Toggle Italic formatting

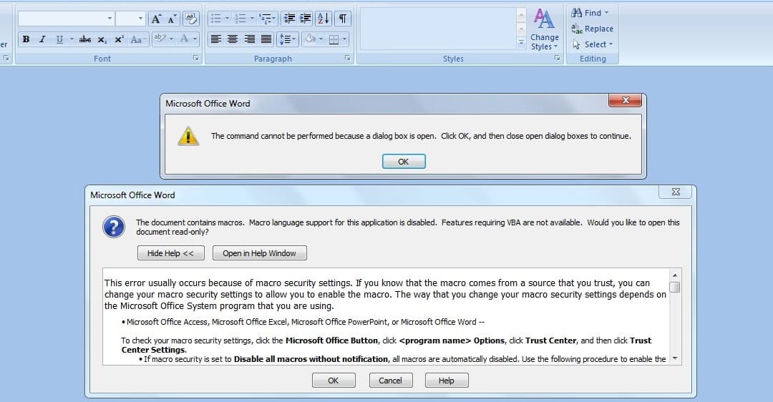[x=42, y=39]
